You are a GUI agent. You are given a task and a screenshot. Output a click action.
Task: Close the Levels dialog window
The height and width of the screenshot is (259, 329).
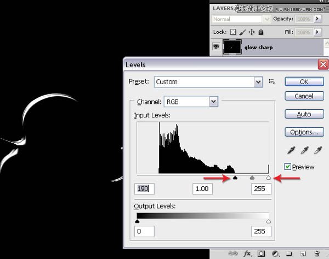click(323, 64)
